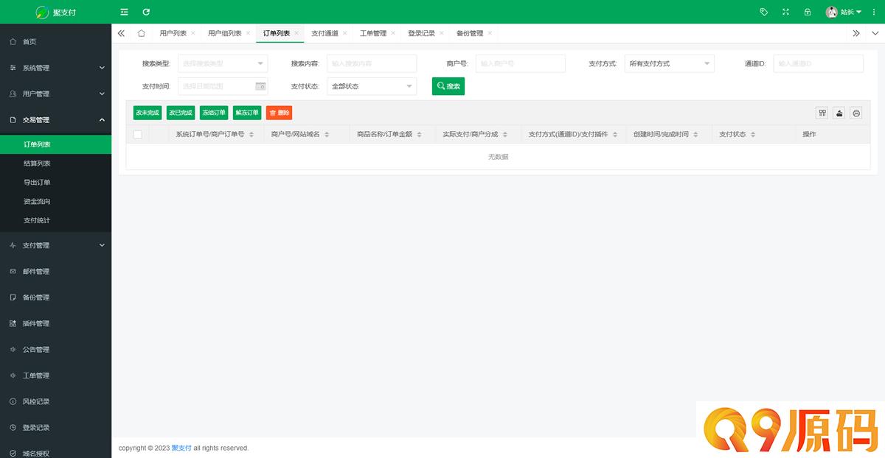
Task: Open 插件管理 in the sidebar
Action: click(x=55, y=323)
